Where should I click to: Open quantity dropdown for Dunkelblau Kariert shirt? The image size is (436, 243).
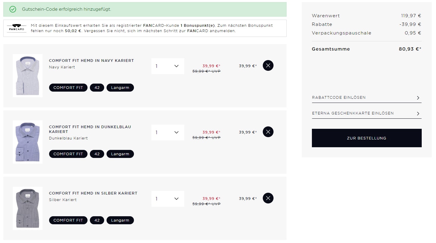(x=168, y=132)
